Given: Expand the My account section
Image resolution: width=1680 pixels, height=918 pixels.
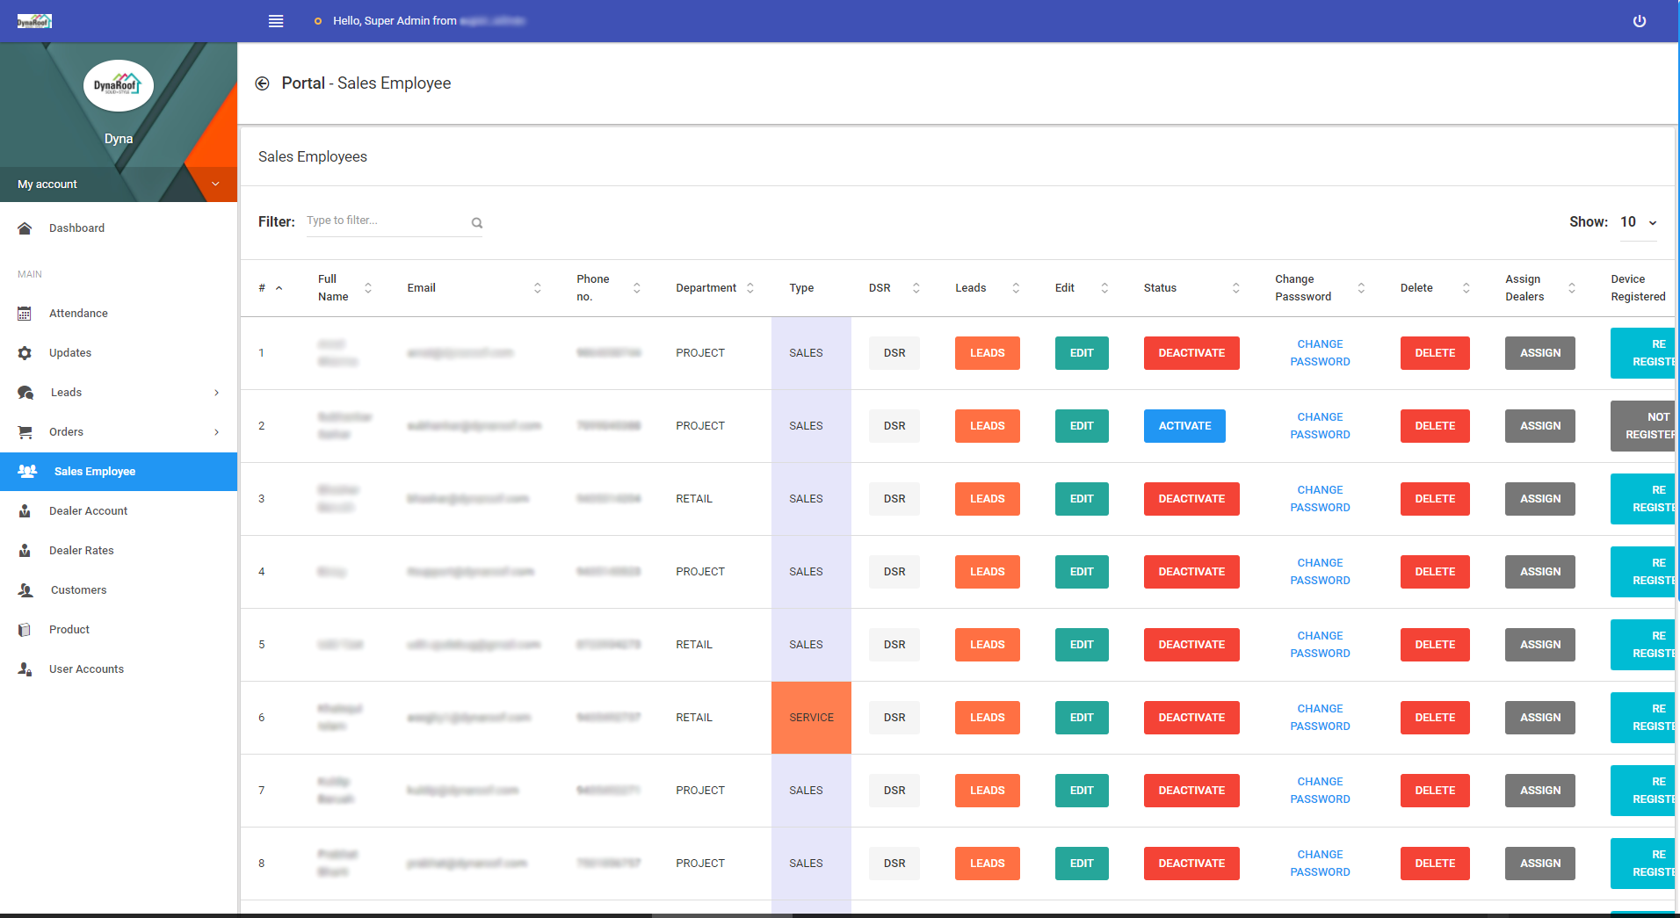Looking at the screenshot, I should click(119, 184).
